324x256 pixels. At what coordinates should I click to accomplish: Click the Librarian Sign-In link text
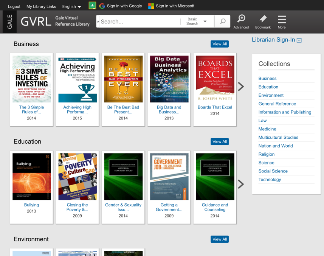coord(273,40)
